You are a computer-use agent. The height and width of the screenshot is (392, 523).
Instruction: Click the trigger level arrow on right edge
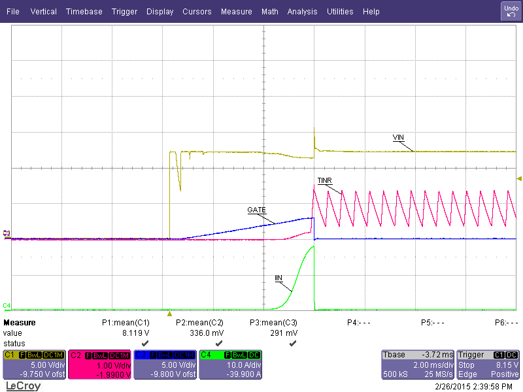click(519, 178)
